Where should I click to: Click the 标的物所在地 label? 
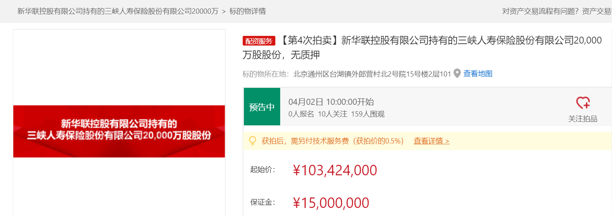click(x=266, y=74)
